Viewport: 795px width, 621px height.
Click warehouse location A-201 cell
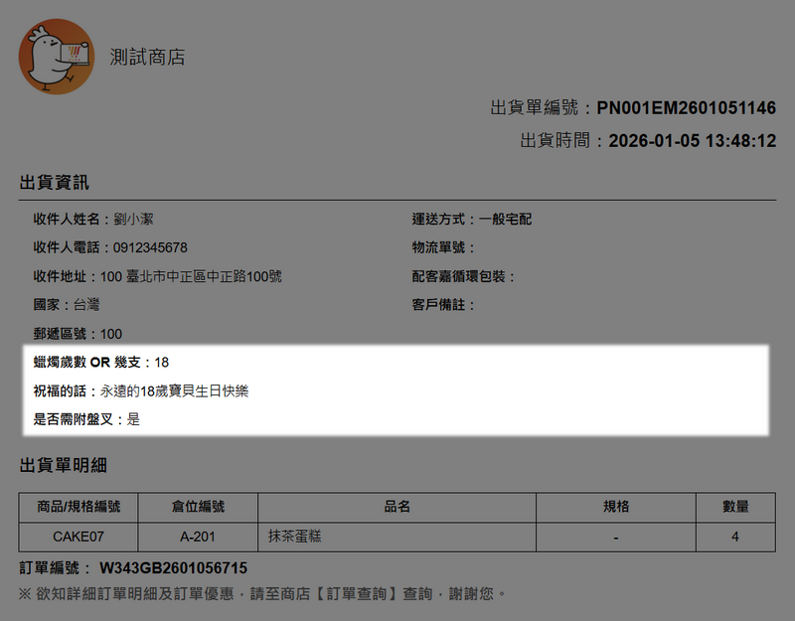coord(198,537)
